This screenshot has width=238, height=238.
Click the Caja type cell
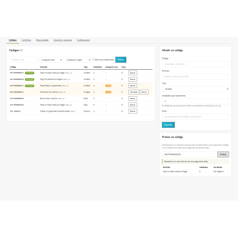[x=86, y=105]
